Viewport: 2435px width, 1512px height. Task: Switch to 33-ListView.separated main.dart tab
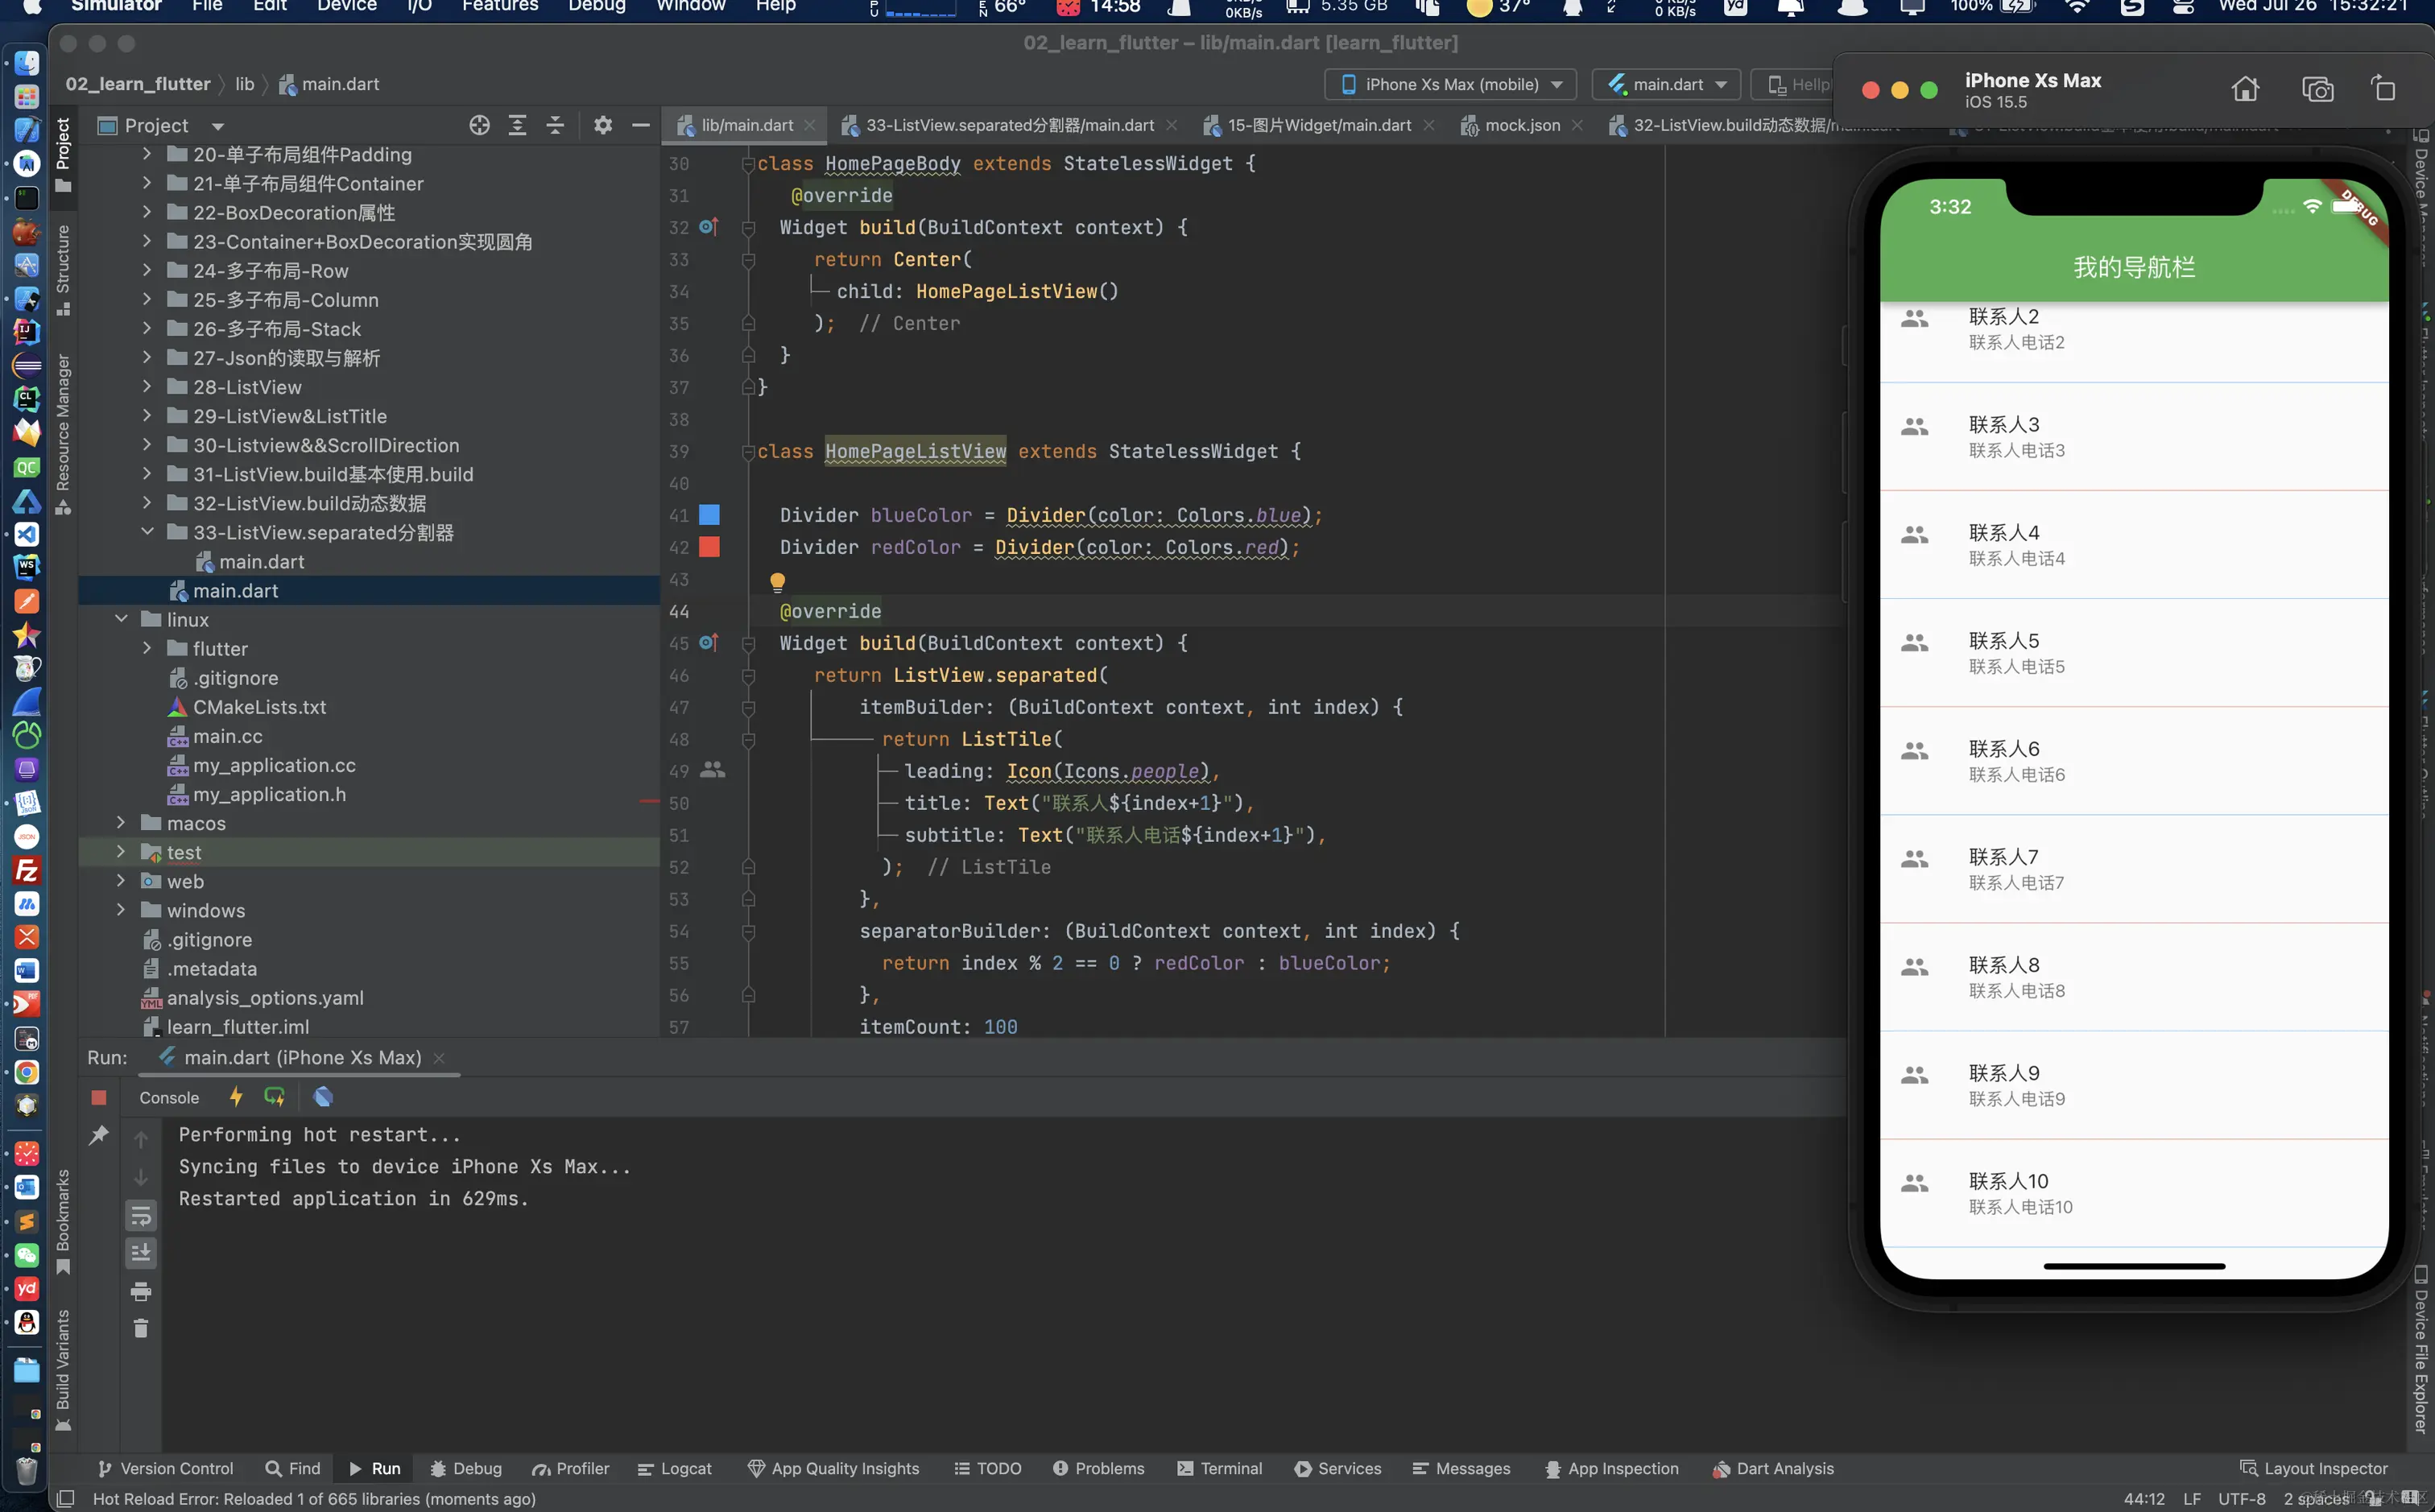(1009, 125)
